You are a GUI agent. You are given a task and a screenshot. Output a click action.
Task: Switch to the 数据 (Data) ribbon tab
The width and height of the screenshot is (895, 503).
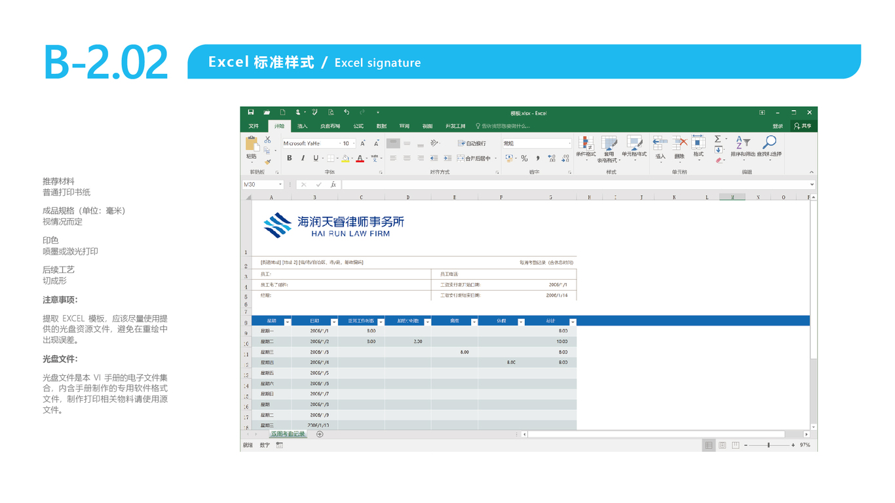(381, 126)
